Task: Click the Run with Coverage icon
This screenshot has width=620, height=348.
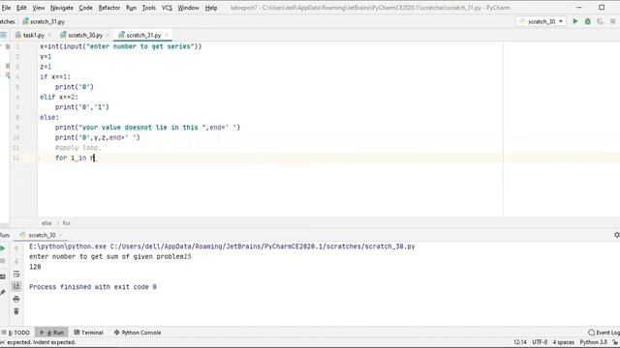Action: pos(601,21)
